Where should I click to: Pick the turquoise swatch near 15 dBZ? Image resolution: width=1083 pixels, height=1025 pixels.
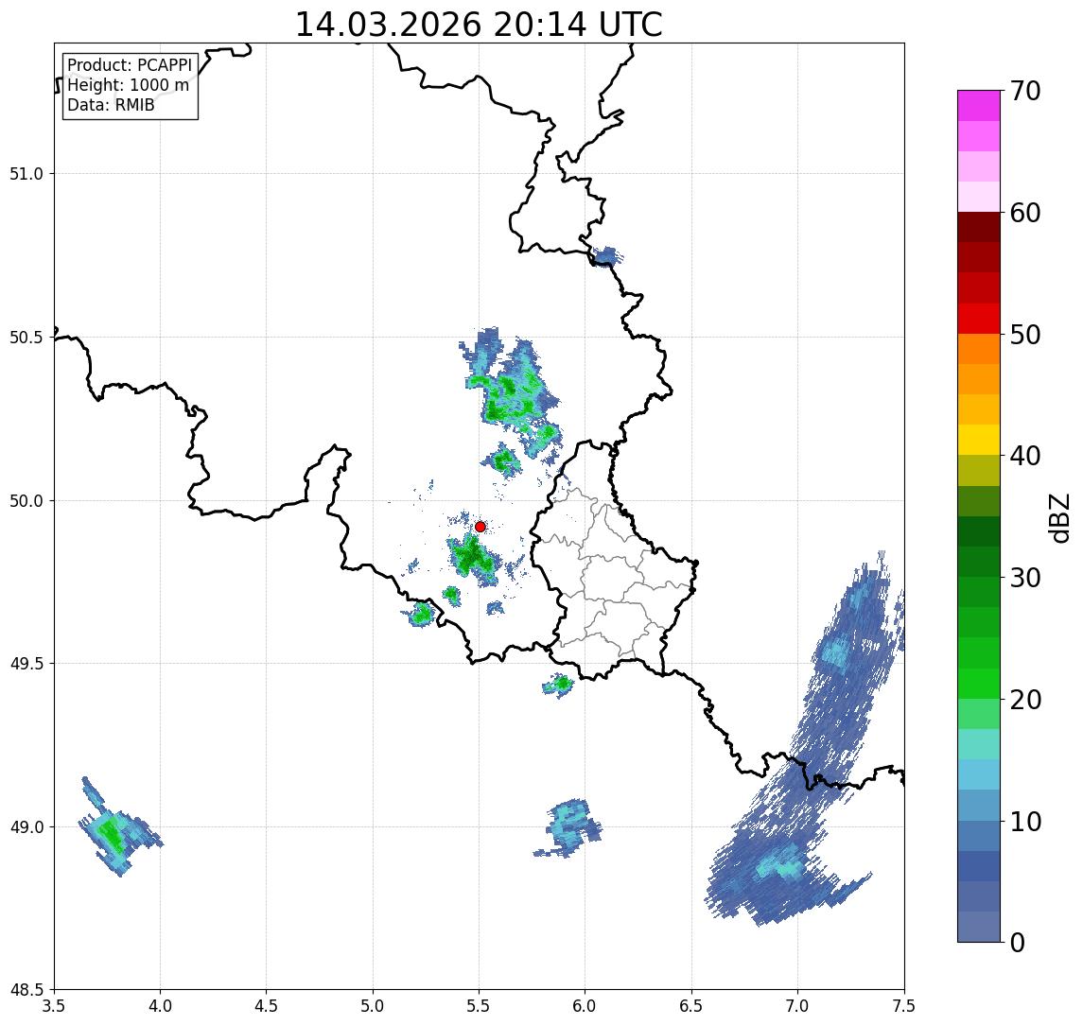tap(979, 744)
